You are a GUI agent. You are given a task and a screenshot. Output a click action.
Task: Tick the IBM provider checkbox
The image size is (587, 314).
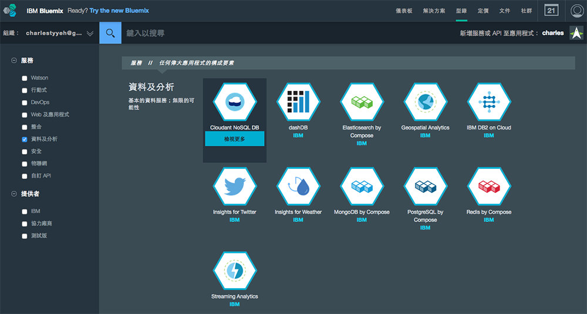tap(25, 211)
